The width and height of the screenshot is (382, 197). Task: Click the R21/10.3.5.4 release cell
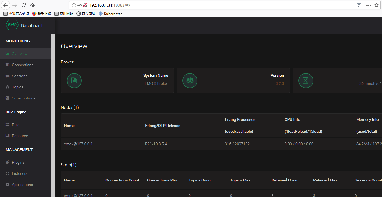click(x=156, y=144)
